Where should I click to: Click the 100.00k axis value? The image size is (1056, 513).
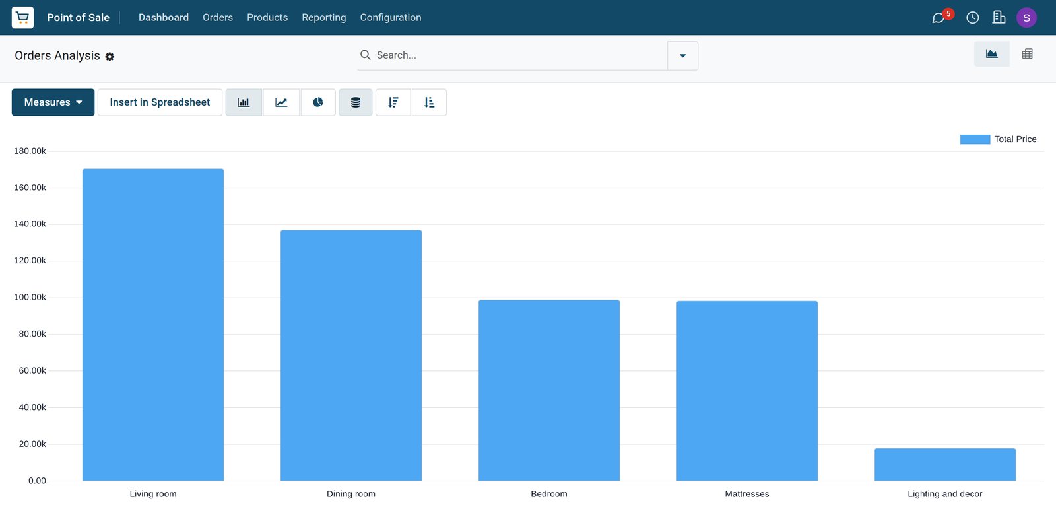[30, 298]
